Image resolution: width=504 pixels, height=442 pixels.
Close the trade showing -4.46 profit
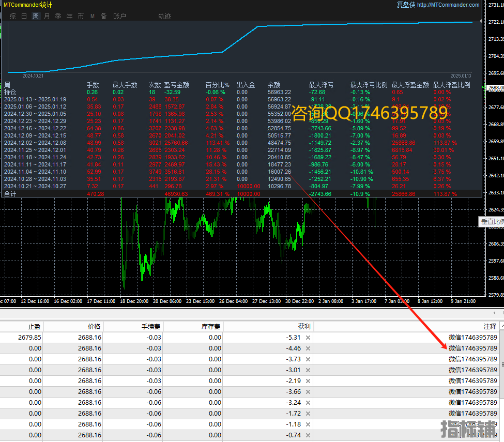click(308, 348)
